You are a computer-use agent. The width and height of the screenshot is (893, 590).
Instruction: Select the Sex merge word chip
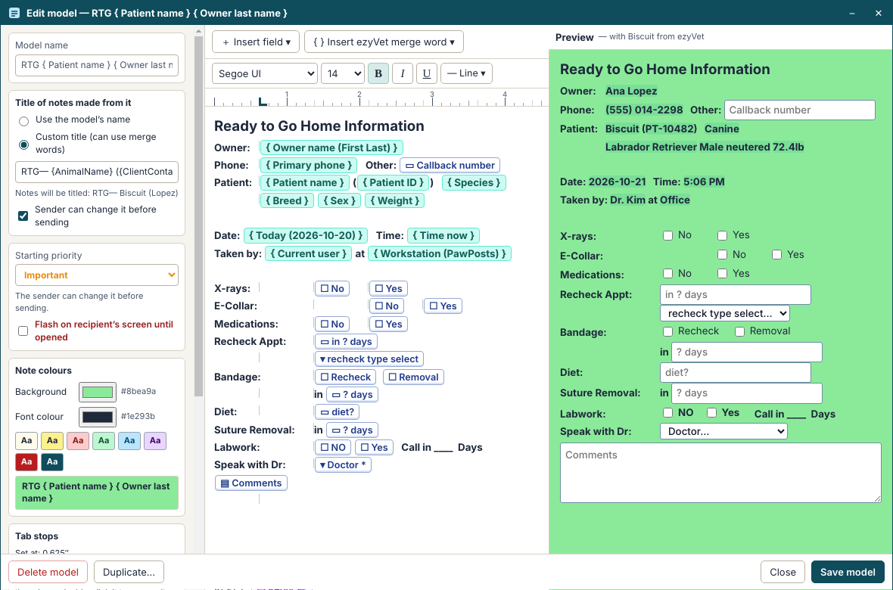click(340, 200)
